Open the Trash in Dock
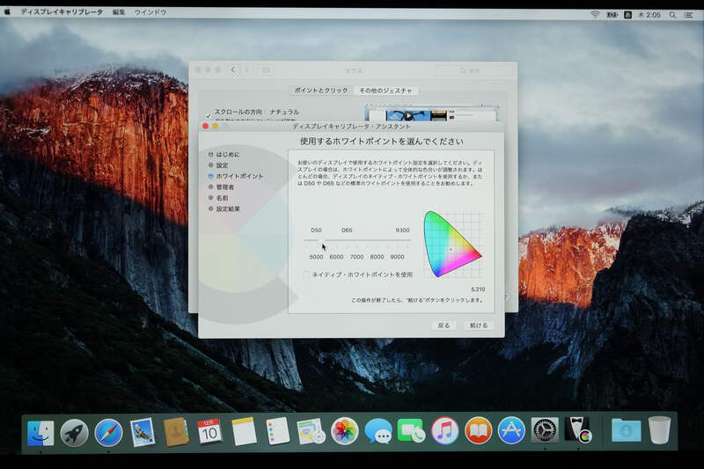The width and height of the screenshot is (704, 469). click(x=659, y=430)
